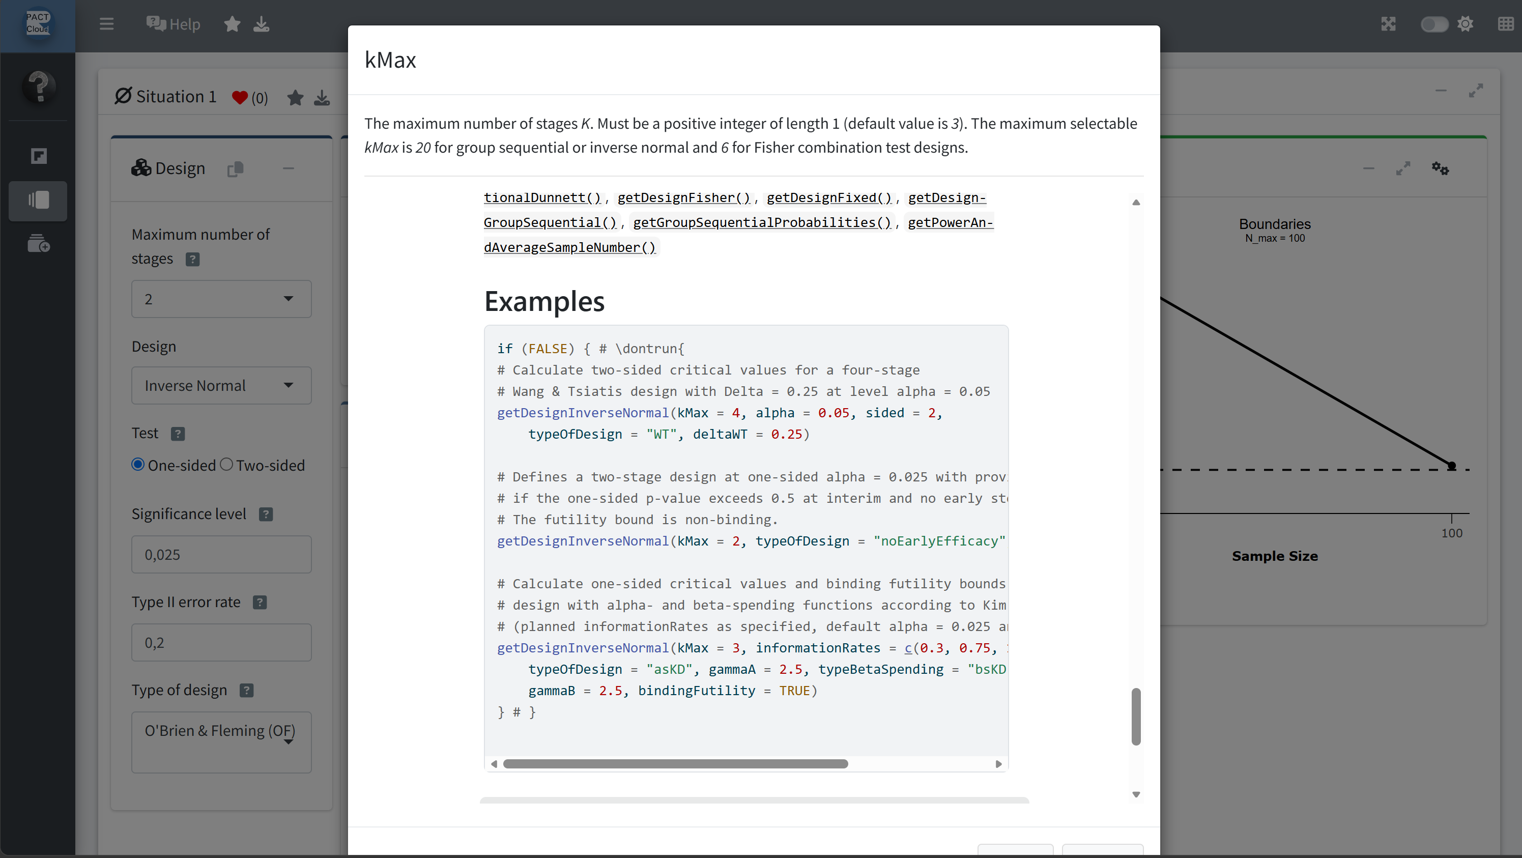1522x858 pixels.
Task: Click the star icon in the top bar
Action: point(232,24)
